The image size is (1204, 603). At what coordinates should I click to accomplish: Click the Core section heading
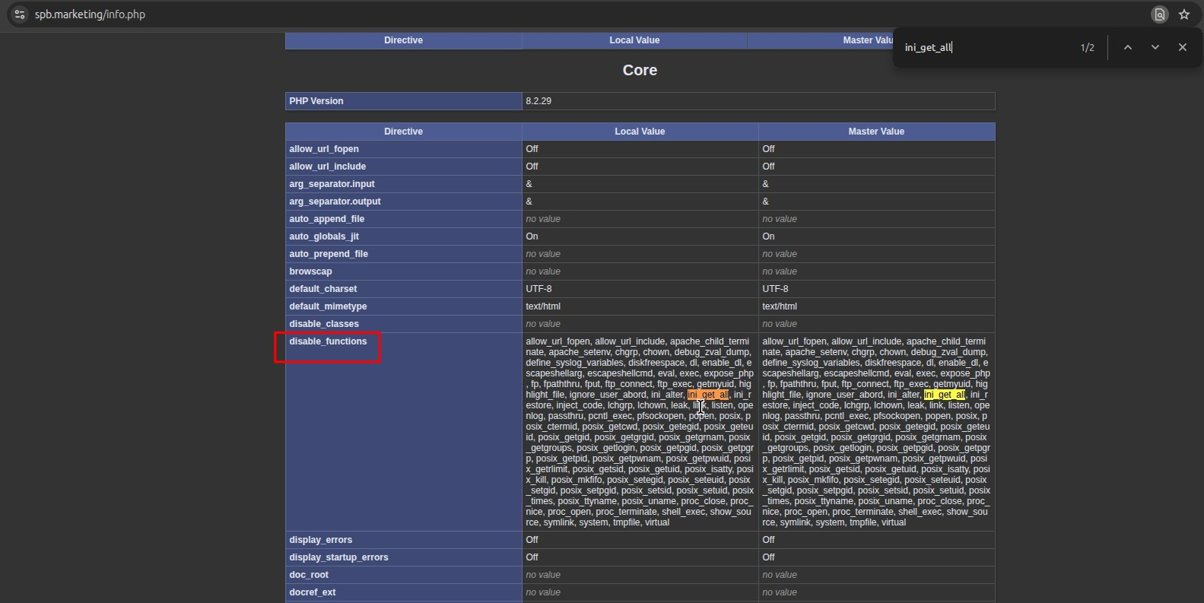(640, 70)
